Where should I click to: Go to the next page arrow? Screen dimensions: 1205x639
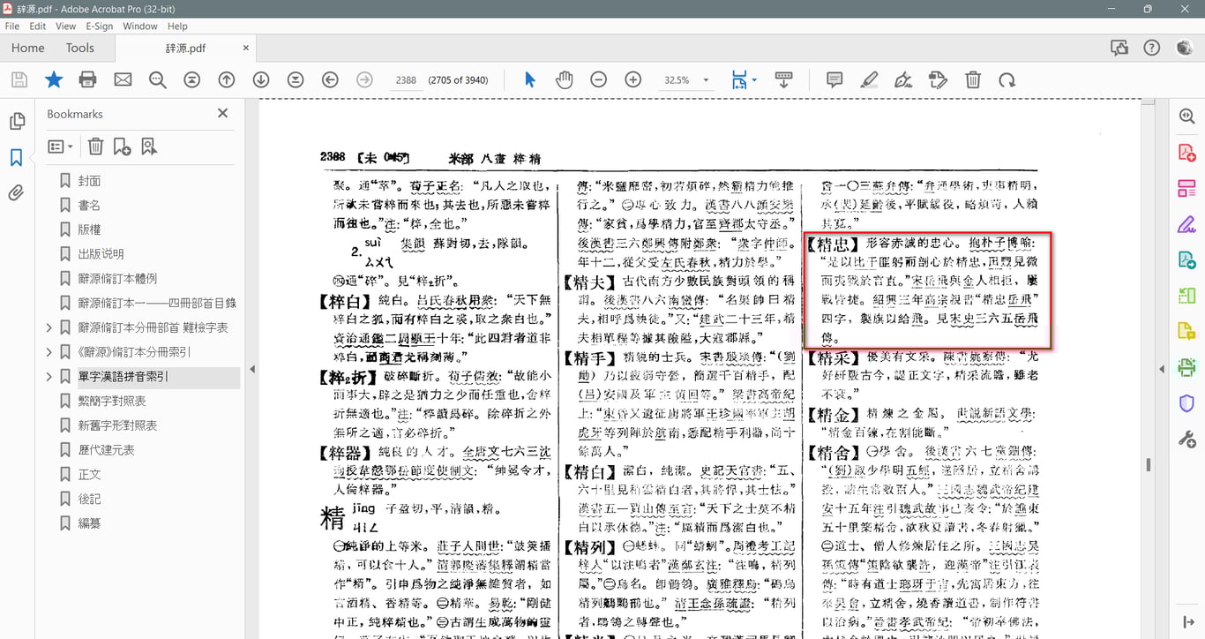pos(261,80)
